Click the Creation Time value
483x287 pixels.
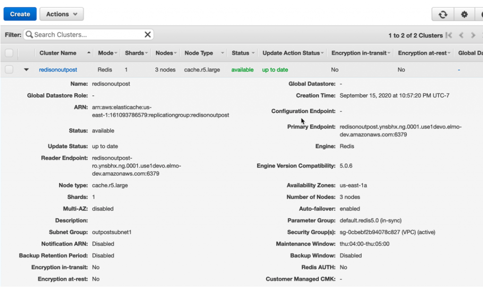[x=394, y=95]
